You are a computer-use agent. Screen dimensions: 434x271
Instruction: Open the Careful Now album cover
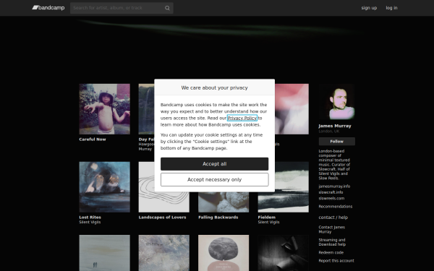coord(105,109)
